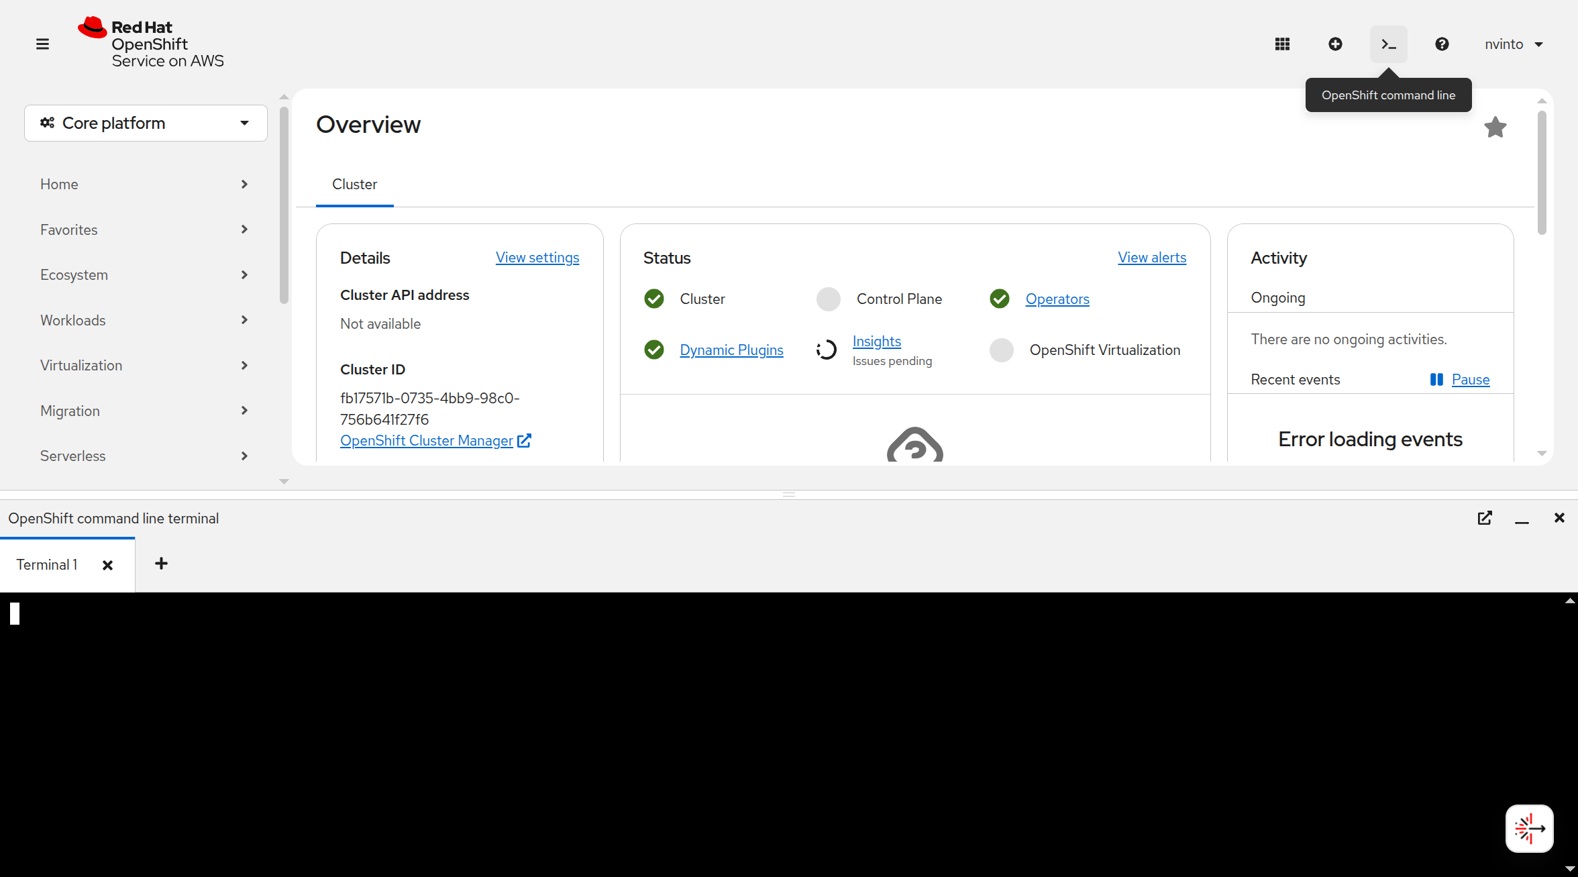The height and width of the screenshot is (877, 1578).
Task: Expand the Virtualization navigation section
Action: point(144,366)
